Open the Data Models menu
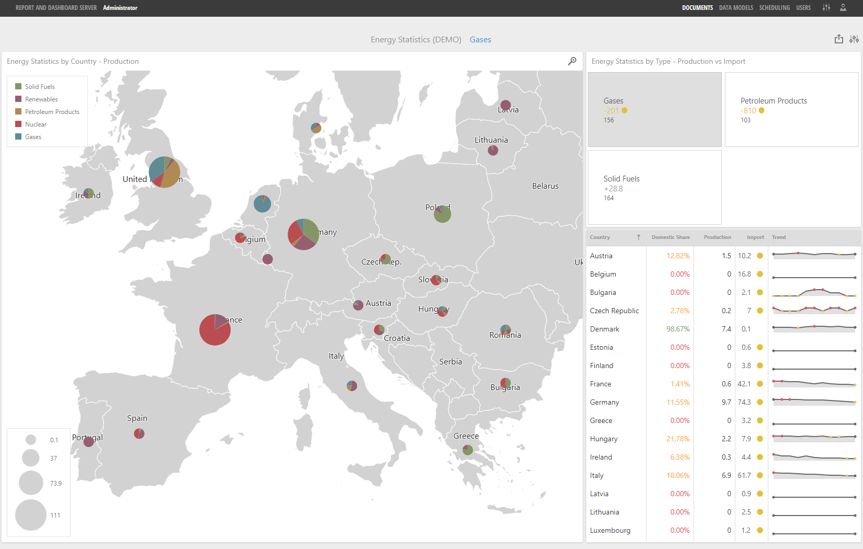863x549 pixels. point(736,8)
